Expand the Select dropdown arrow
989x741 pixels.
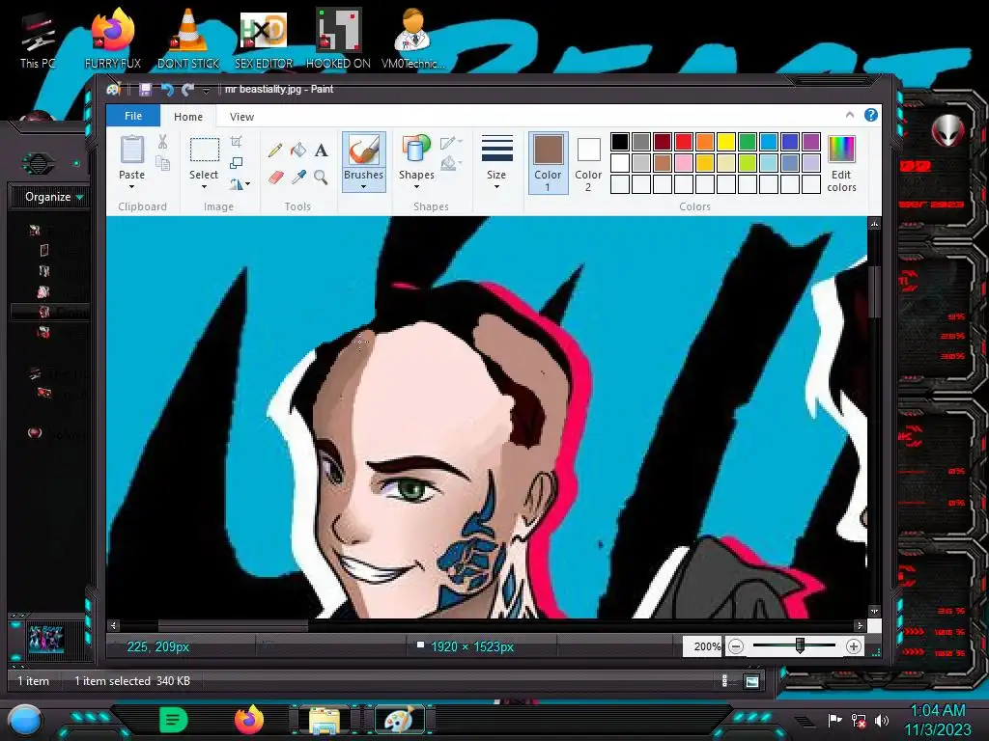[x=204, y=187]
